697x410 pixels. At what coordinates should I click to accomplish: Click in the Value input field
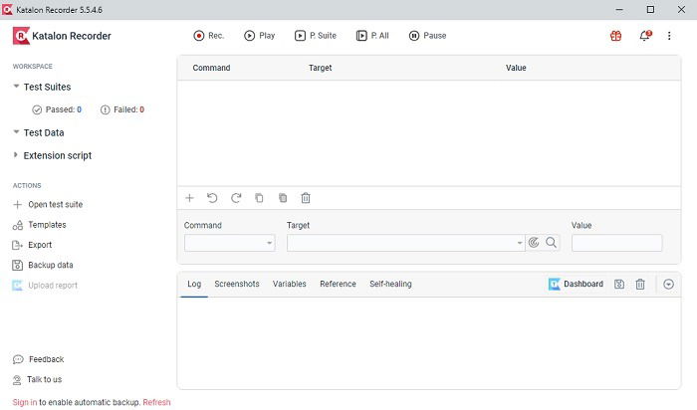616,243
